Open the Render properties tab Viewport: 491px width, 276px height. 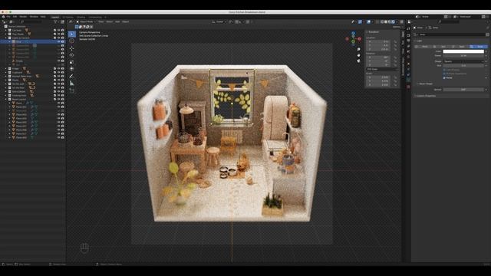tap(408, 35)
